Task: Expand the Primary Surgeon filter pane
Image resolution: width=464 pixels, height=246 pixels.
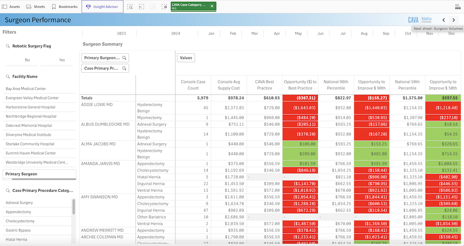Action: point(39,174)
